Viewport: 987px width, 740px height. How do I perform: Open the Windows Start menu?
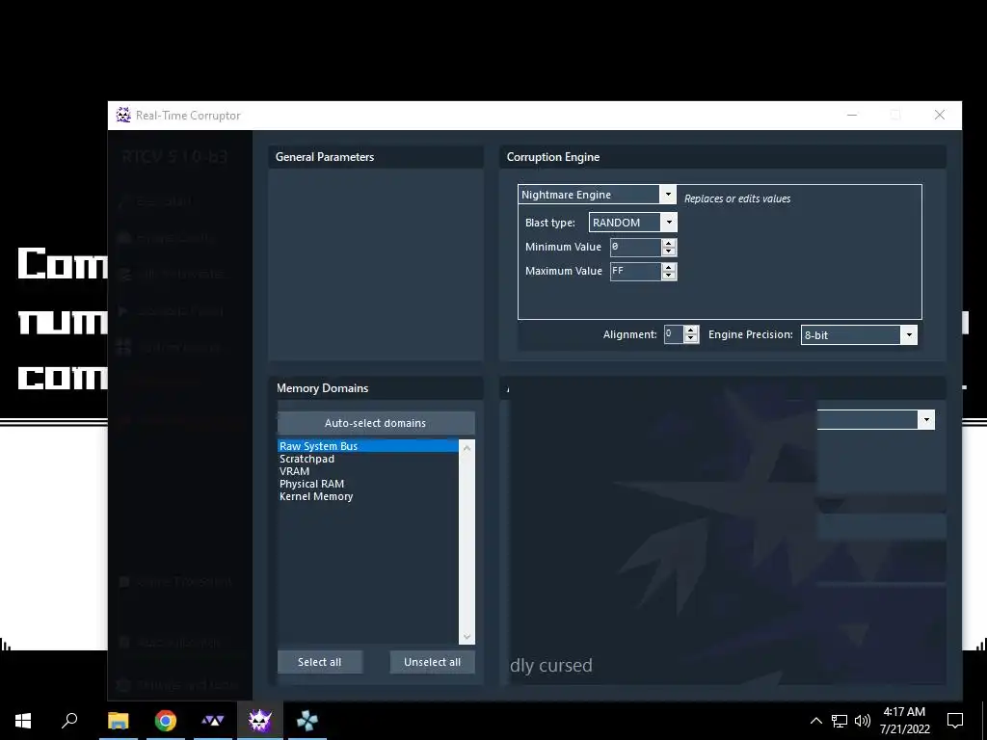[23, 721]
